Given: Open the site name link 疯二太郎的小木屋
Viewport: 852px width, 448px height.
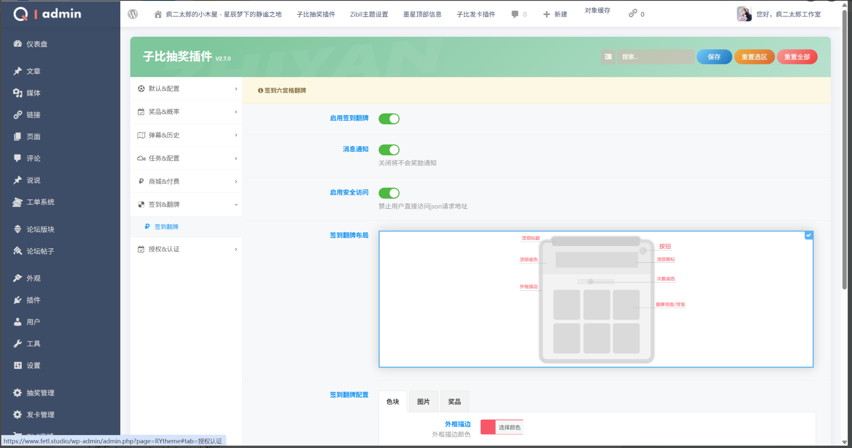Looking at the screenshot, I should (x=224, y=14).
